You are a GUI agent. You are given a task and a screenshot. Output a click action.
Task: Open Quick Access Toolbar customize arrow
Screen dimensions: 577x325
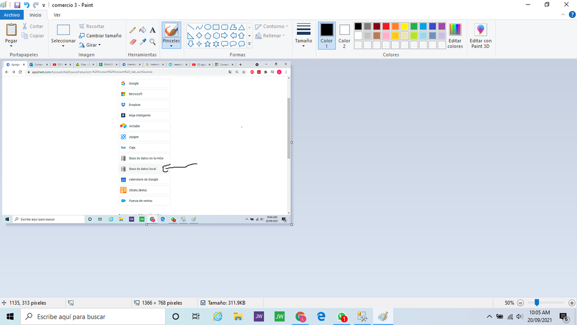click(44, 6)
